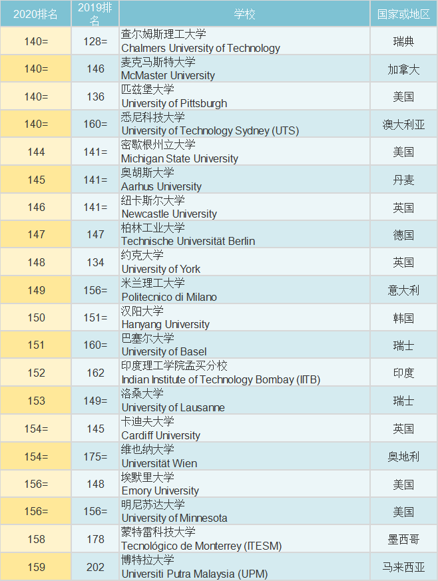Select University of Minnesota text
438x581 pixels.
tap(174, 518)
